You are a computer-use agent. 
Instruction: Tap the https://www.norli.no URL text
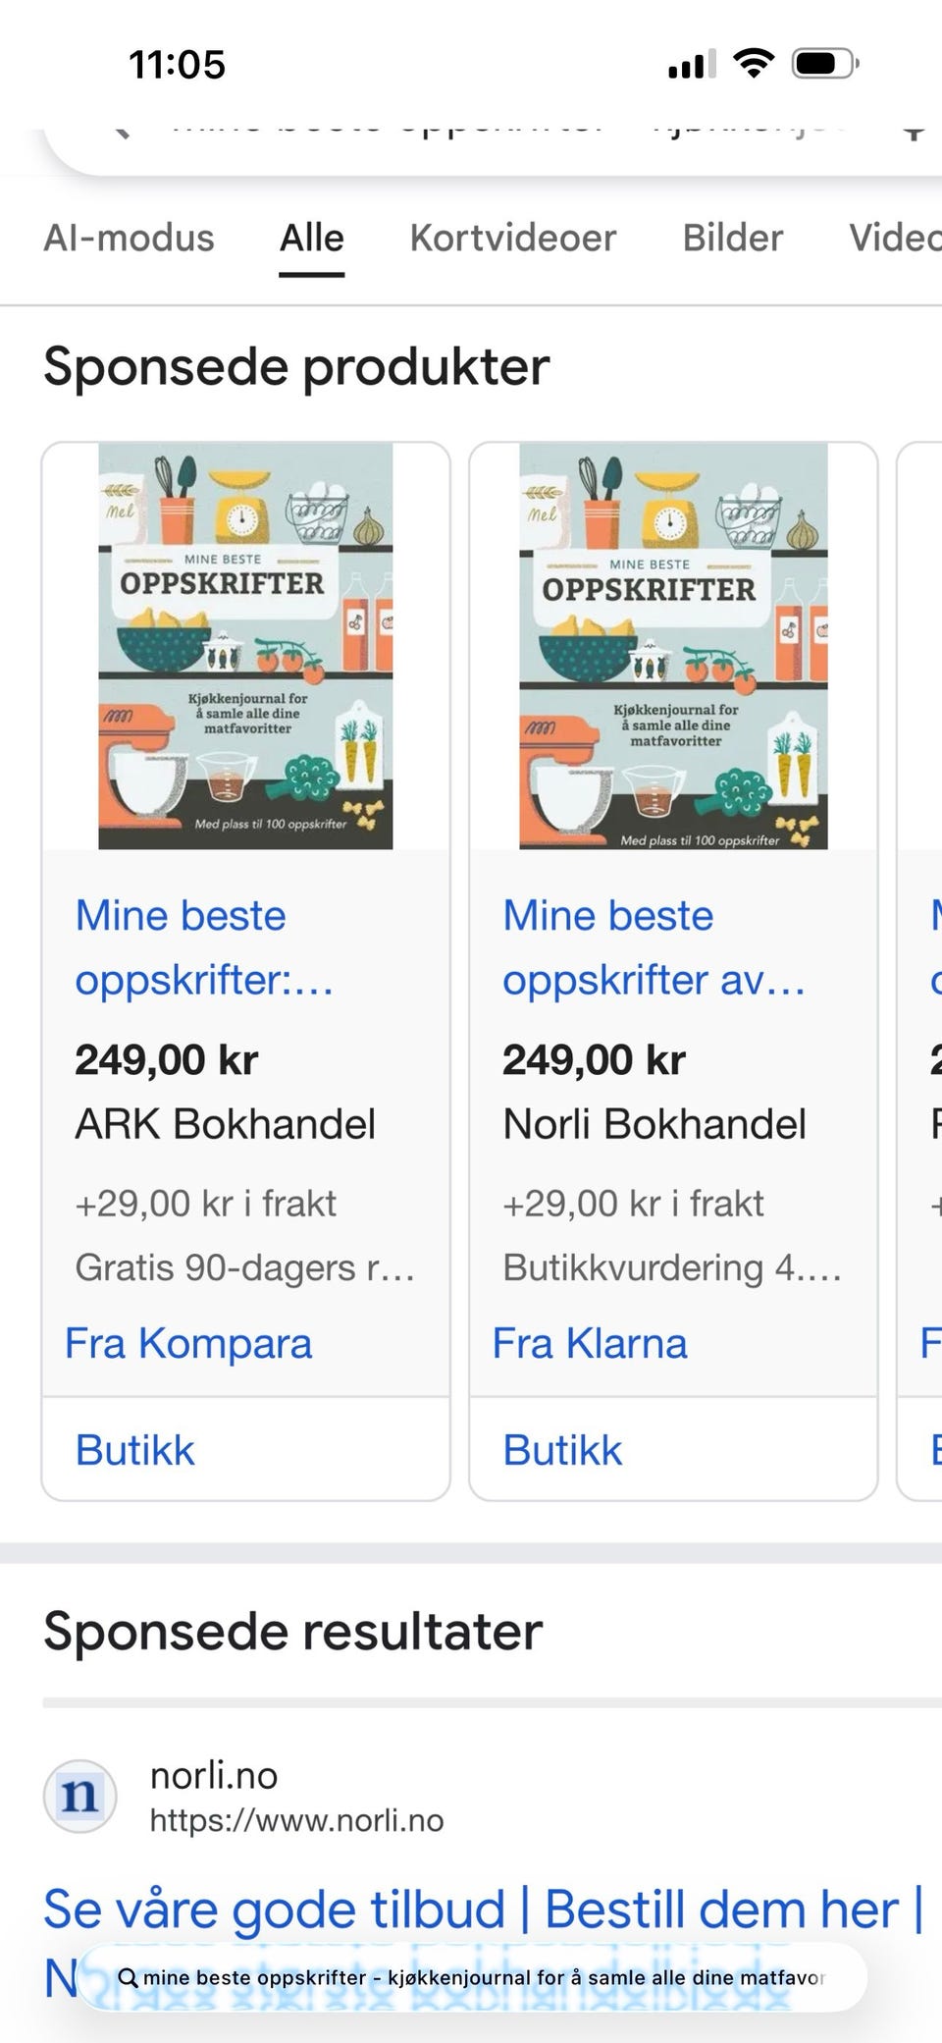296,1820
